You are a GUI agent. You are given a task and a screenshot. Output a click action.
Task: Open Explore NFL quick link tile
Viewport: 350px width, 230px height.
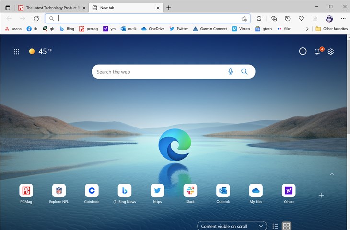point(59,194)
